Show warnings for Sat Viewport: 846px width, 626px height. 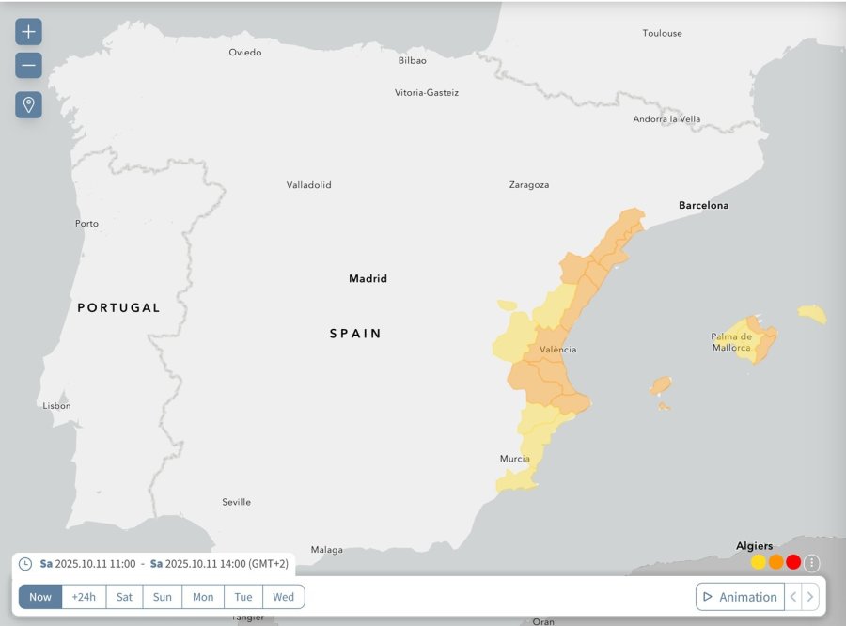pyautogui.click(x=124, y=597)
